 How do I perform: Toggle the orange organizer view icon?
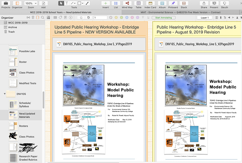(38, 17)
